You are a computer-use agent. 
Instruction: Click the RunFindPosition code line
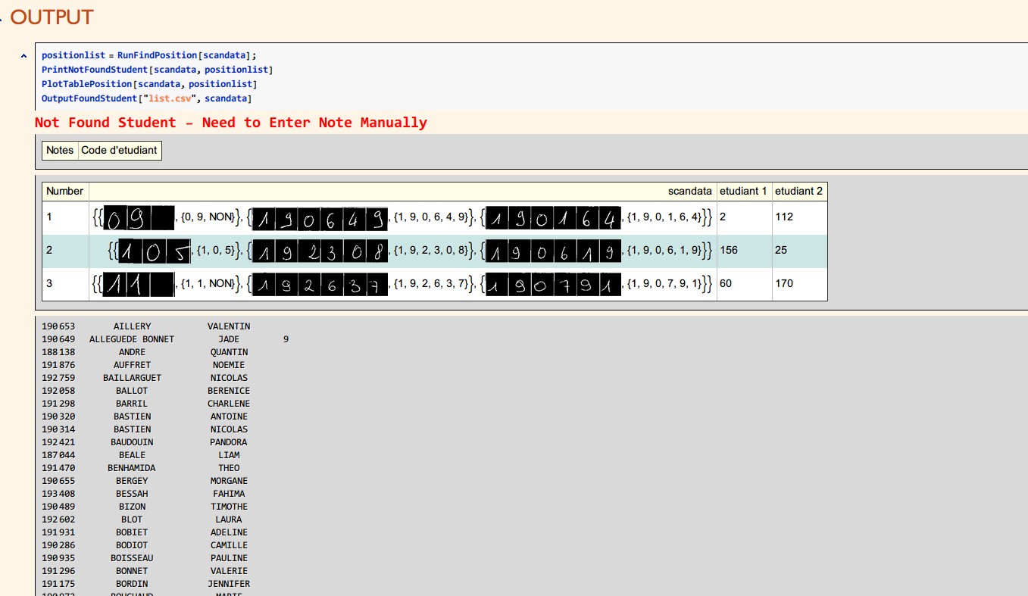click(x=149, y=56)
